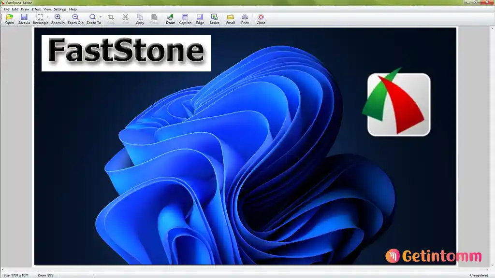Click the 'FastStone Editor' window title text

(x=19, y=2)
